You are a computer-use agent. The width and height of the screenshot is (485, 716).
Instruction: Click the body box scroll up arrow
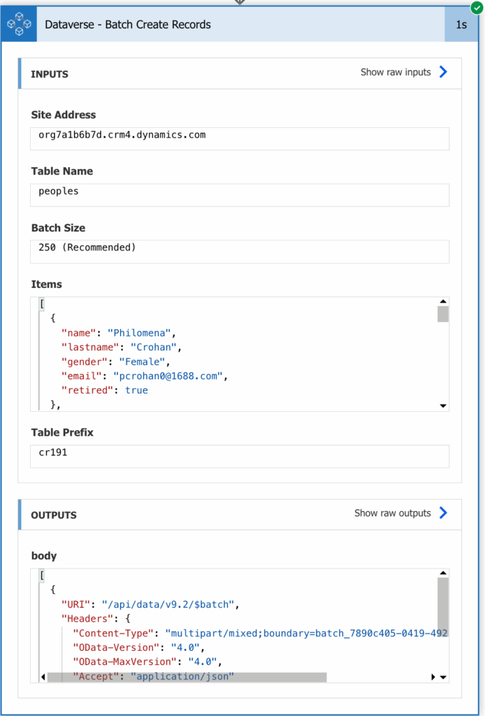pyautogui.click(x=442, y=573)
